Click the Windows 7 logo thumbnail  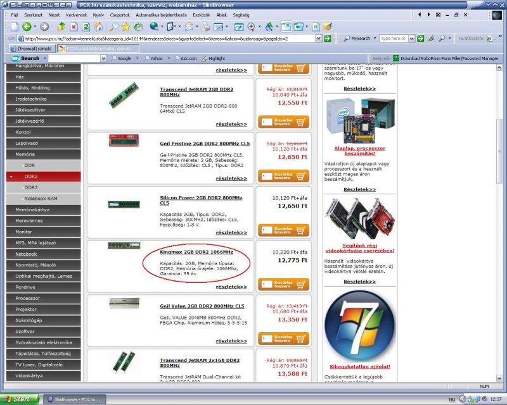tap(359, 325)
